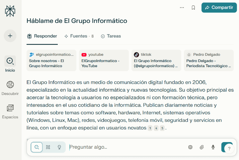
Task: Open the TikTok El Grupo Informático source card
Action: [x=156, y=60]
